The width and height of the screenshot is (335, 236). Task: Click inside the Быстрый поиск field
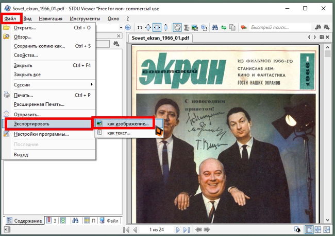click(280, 27)
